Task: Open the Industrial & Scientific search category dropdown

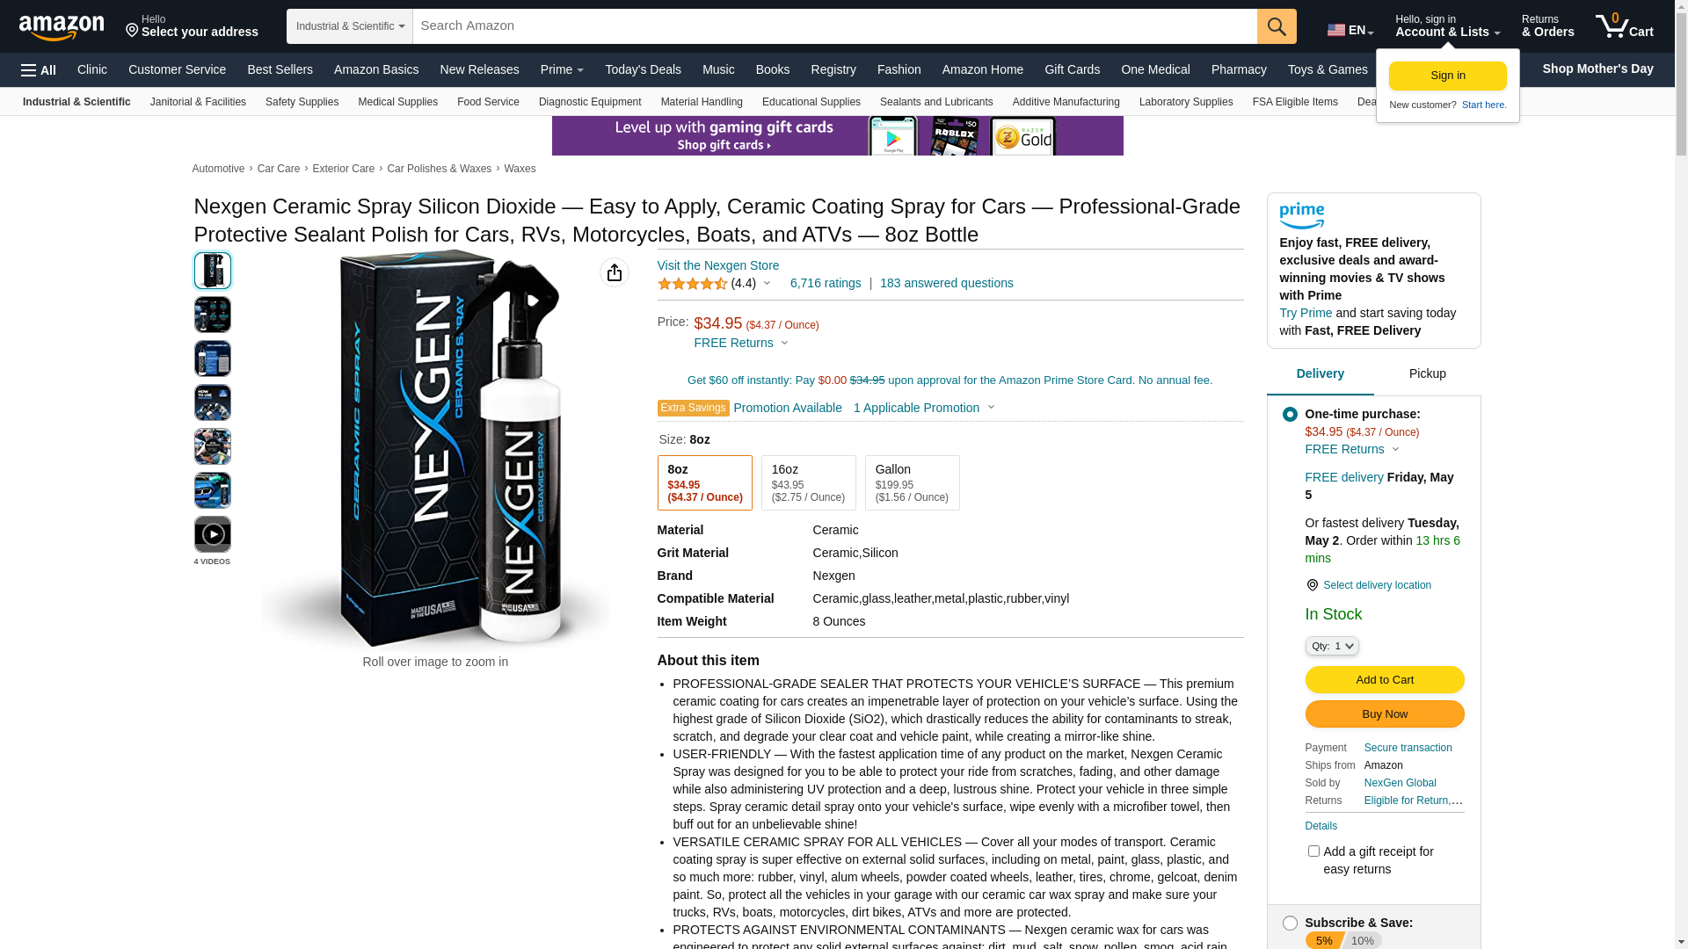Action: click(x=350, y=26)
